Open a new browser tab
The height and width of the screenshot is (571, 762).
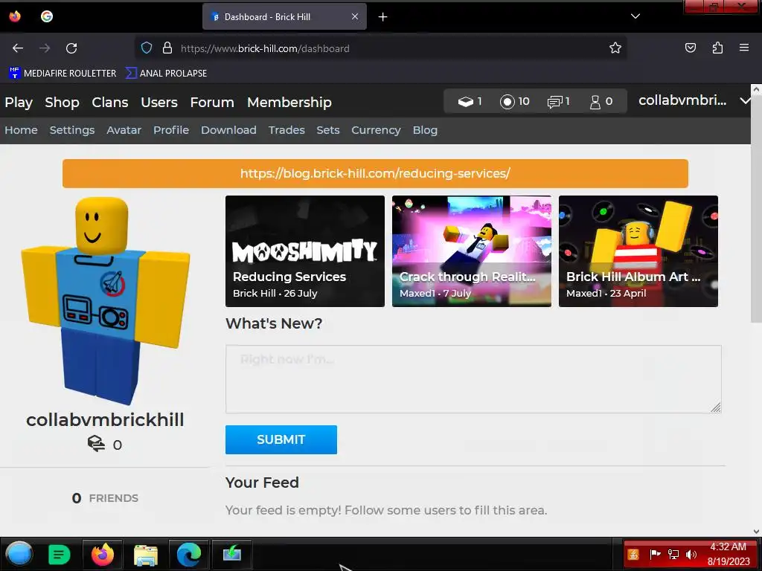pos(383,17)
